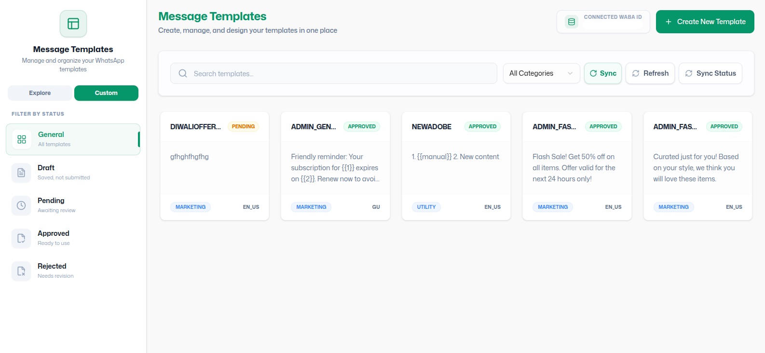The height and width of the screenshot is (353, 765).
Task: Click the database icon beside Connected WABA ID
Action: 572,22
